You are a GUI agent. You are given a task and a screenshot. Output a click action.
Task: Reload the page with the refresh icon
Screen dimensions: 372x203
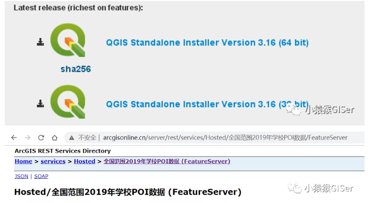[41, 138]
